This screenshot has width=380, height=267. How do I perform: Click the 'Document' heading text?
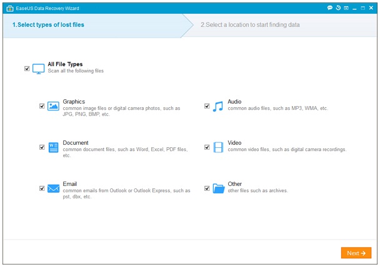click(x=76, y=143)
